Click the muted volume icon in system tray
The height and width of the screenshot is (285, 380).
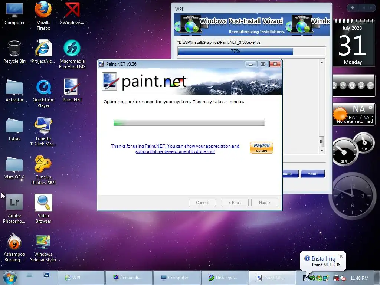click(343, 278)
